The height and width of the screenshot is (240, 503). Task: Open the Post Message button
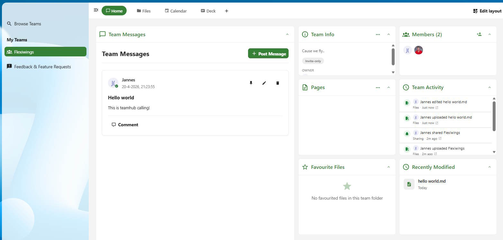pyautogui.click(x=268, y=54)
